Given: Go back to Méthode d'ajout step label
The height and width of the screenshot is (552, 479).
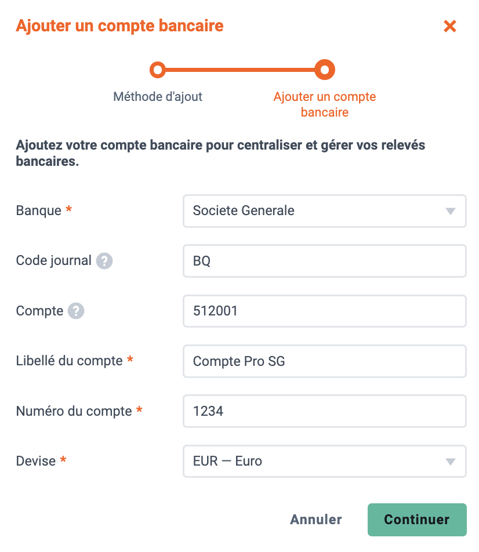Looking at the screenshot, I should point(157,96).
